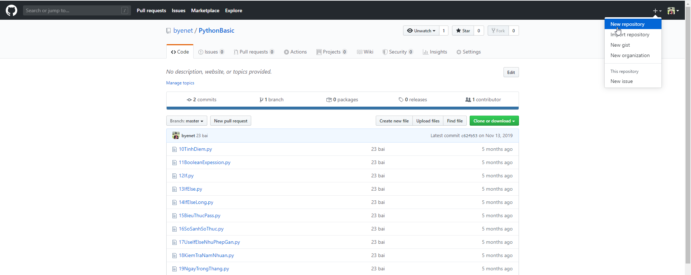Click the file icon for 17UseIfElseNhuPhepGan.py
This screenshot has height=275, width=691.
pyautogui.click(x=175, y=242)
